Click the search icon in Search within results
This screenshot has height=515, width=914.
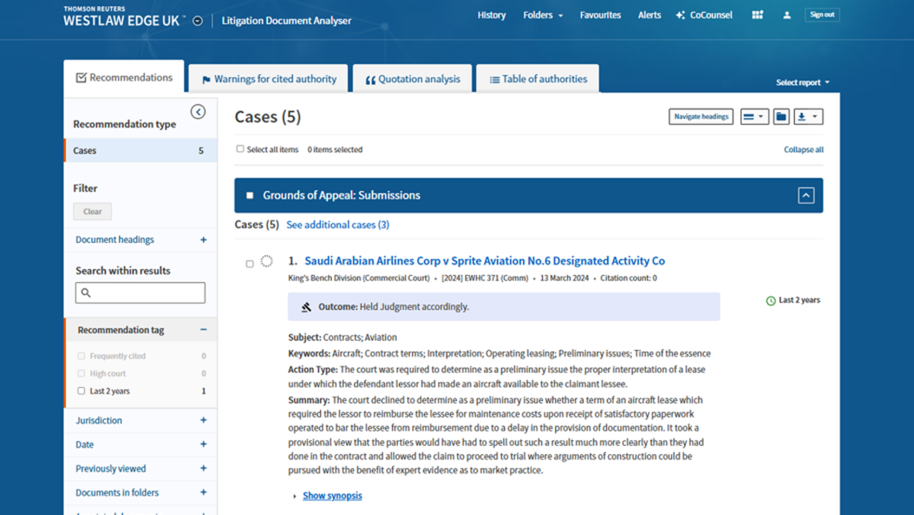(x=84, y=292)
